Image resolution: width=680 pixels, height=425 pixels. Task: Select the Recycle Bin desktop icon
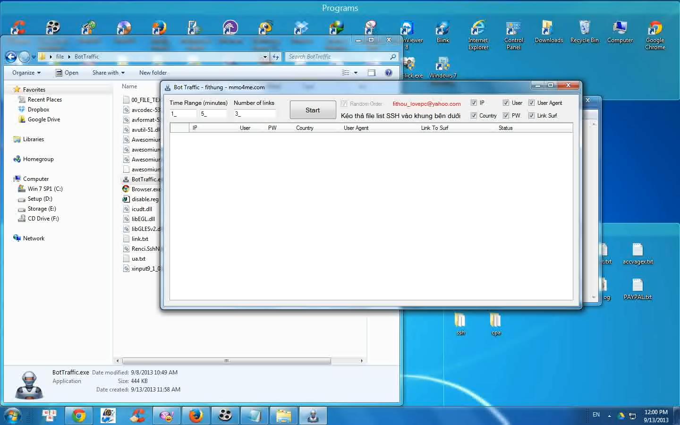click(584, 32)
